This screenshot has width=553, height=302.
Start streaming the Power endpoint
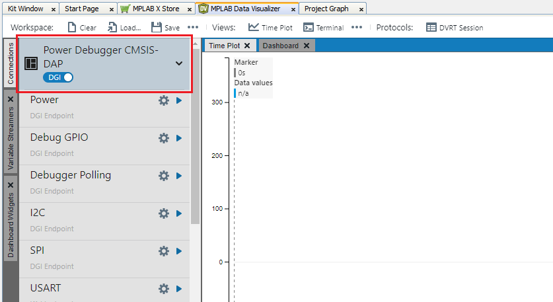click(x=179, y=100)
